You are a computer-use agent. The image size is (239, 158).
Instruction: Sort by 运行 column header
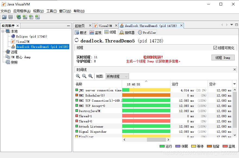(x=189, y=84)
